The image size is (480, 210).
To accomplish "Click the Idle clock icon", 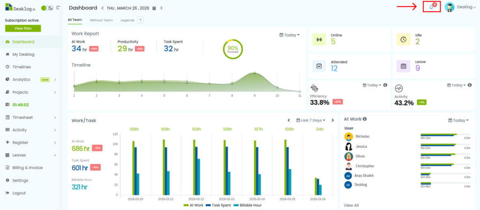I will pyautogui.click(x=403, y=39).
